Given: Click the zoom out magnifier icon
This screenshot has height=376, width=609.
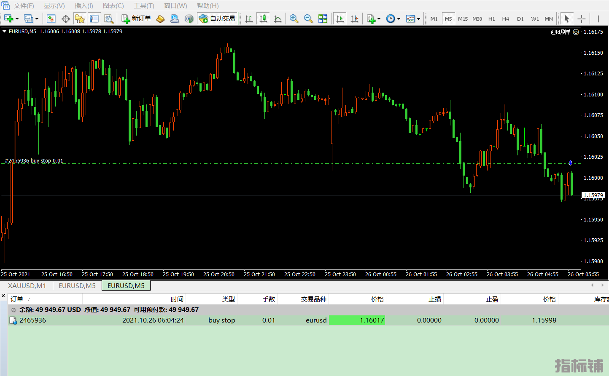Looking at the screenshot, I should tap(308, 19).
